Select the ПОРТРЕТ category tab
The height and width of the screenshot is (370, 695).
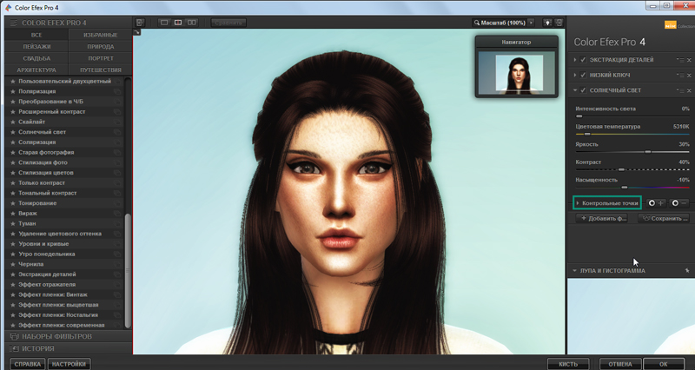101,58
